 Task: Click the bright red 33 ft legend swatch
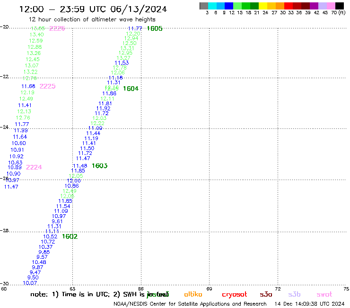[x=289, y=6]
